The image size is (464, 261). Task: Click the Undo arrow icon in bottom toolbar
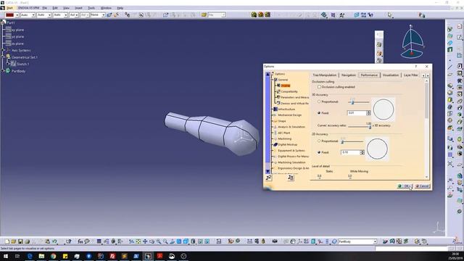[x=54, y=241]
